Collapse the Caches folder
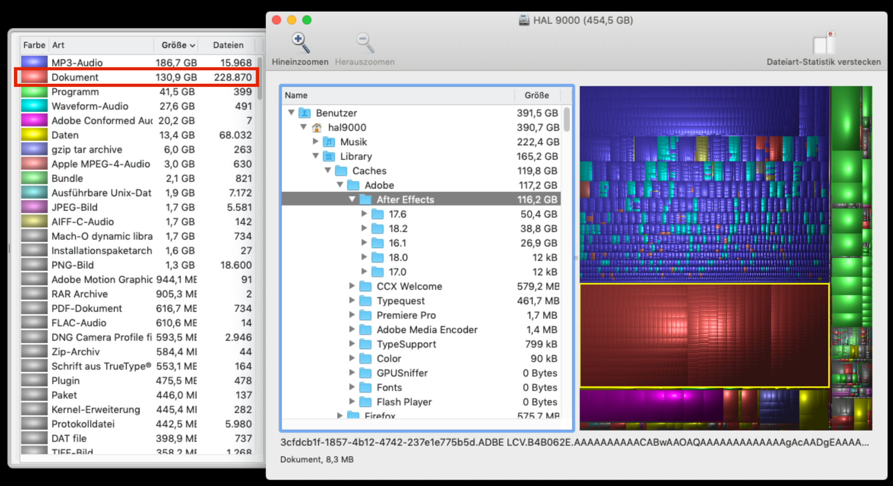The height and width of the screenshot is (486, 893). pos(328,171)
